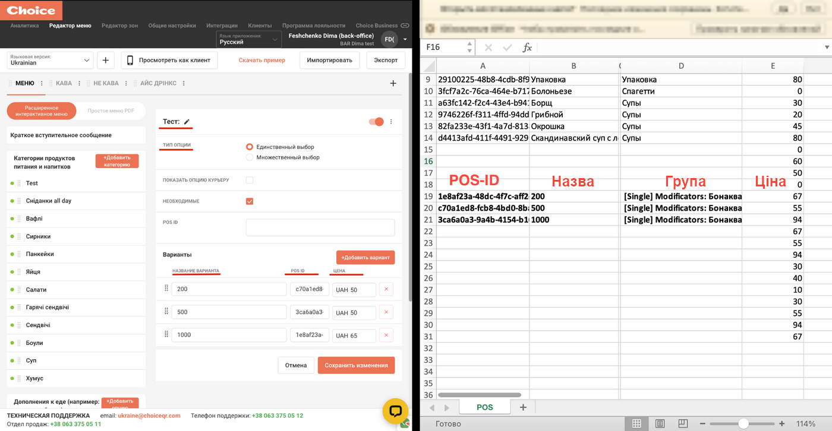Add a language version with the plus button
This screenshot has width=832, height=431.
click(105, 60)
